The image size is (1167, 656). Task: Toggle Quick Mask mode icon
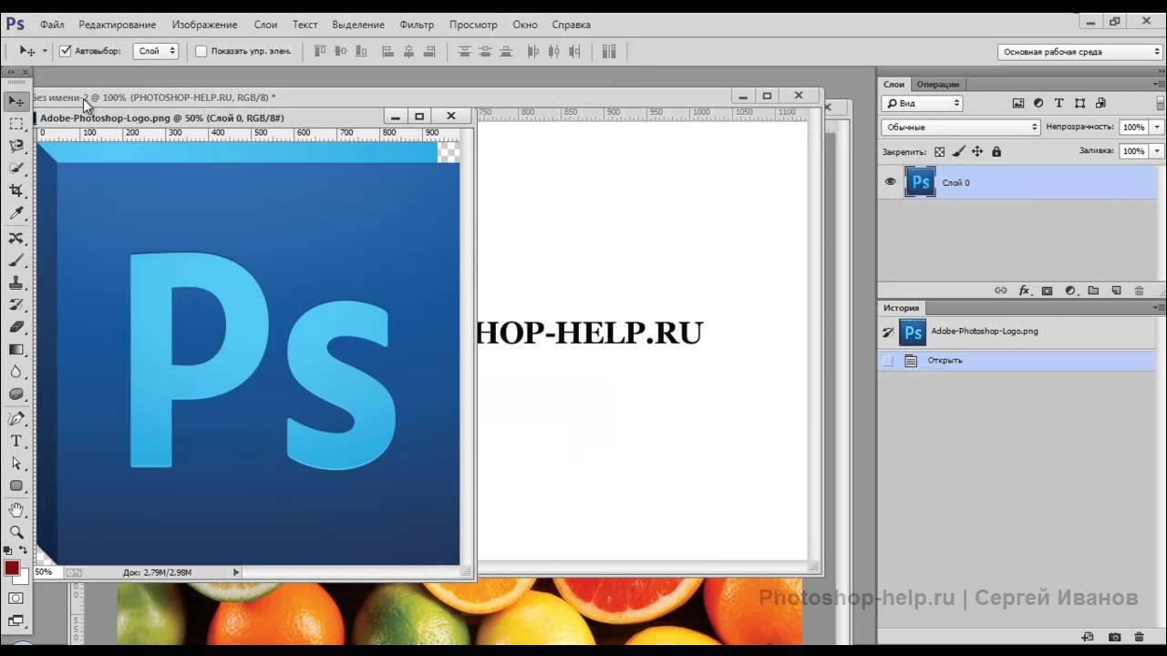pos(16,599)
